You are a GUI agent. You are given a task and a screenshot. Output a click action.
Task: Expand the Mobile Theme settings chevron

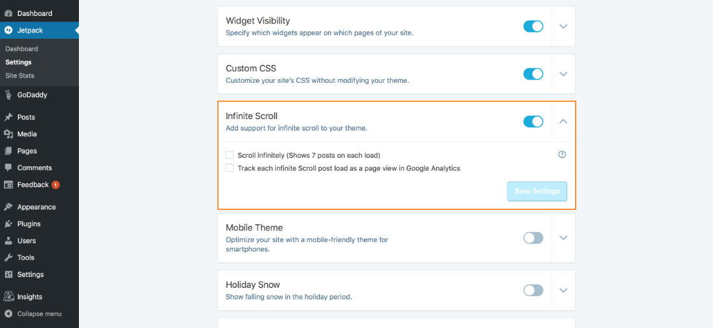coord(563,238)
